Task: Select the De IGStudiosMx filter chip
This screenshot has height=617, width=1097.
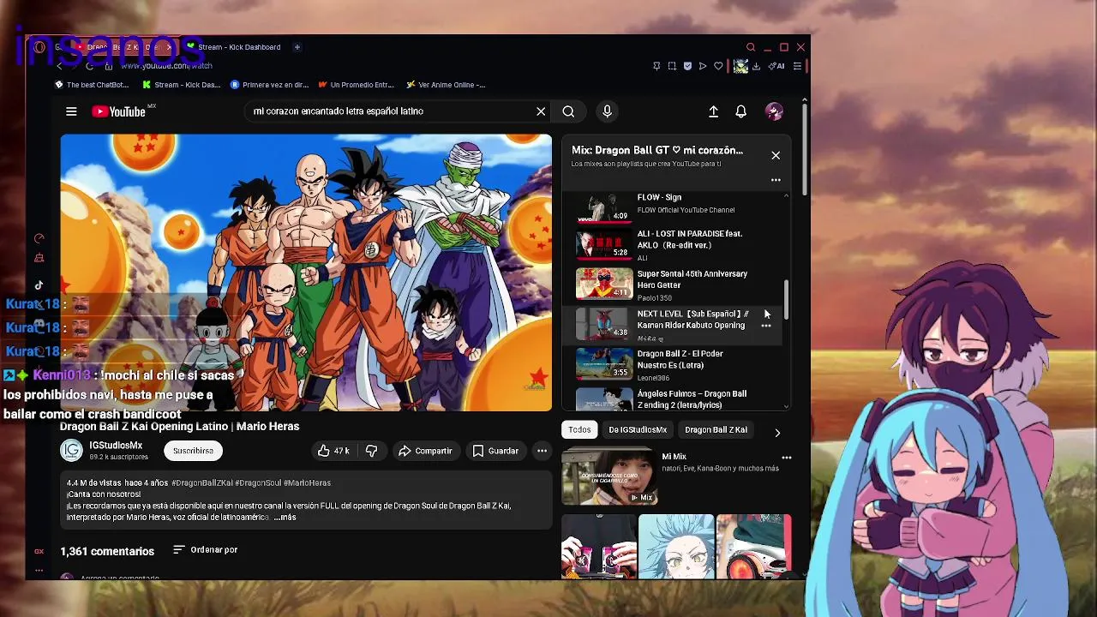Action: pos(638,429)
